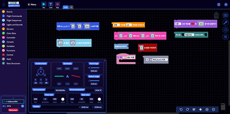230x114 pixels.
Task: Open the 전방 direction dropdown
Action: (x=116, y=25)
